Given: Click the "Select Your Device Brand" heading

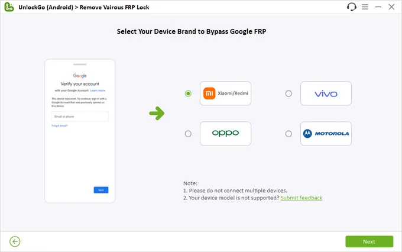Looking at the screenshot, I should tap(192, 31).
